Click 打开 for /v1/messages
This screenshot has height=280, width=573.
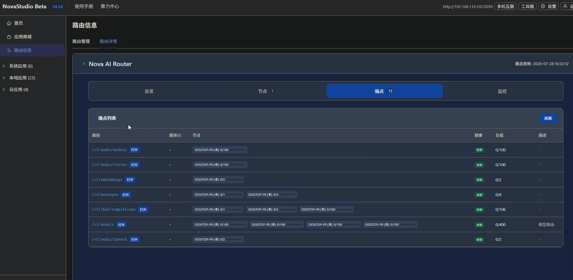click(126, 195)
